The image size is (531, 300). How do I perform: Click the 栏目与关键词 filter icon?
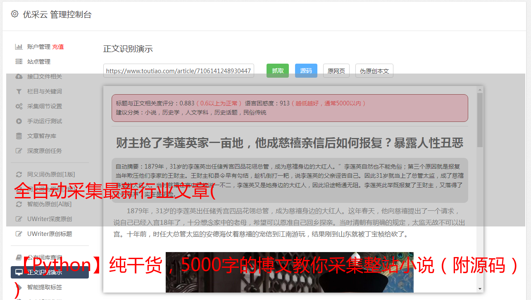[19, 91]
